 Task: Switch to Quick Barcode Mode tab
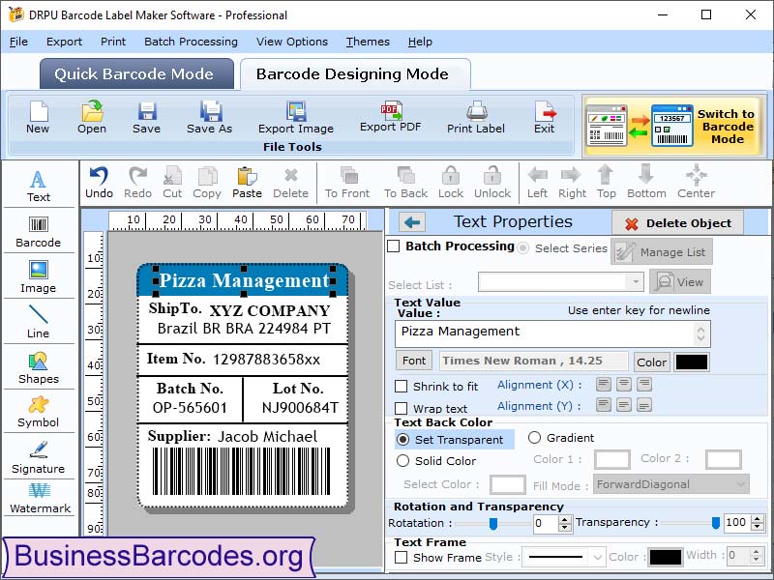[135, 73]
